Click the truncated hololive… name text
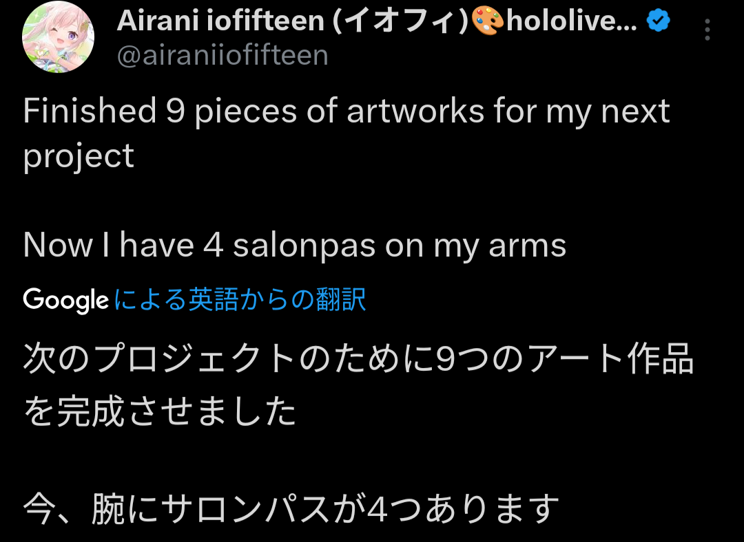 point(572,21)
